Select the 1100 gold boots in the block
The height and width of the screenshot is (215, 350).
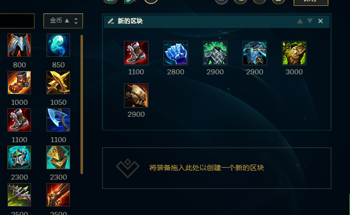pyautogui.click(x=136, y=53)
